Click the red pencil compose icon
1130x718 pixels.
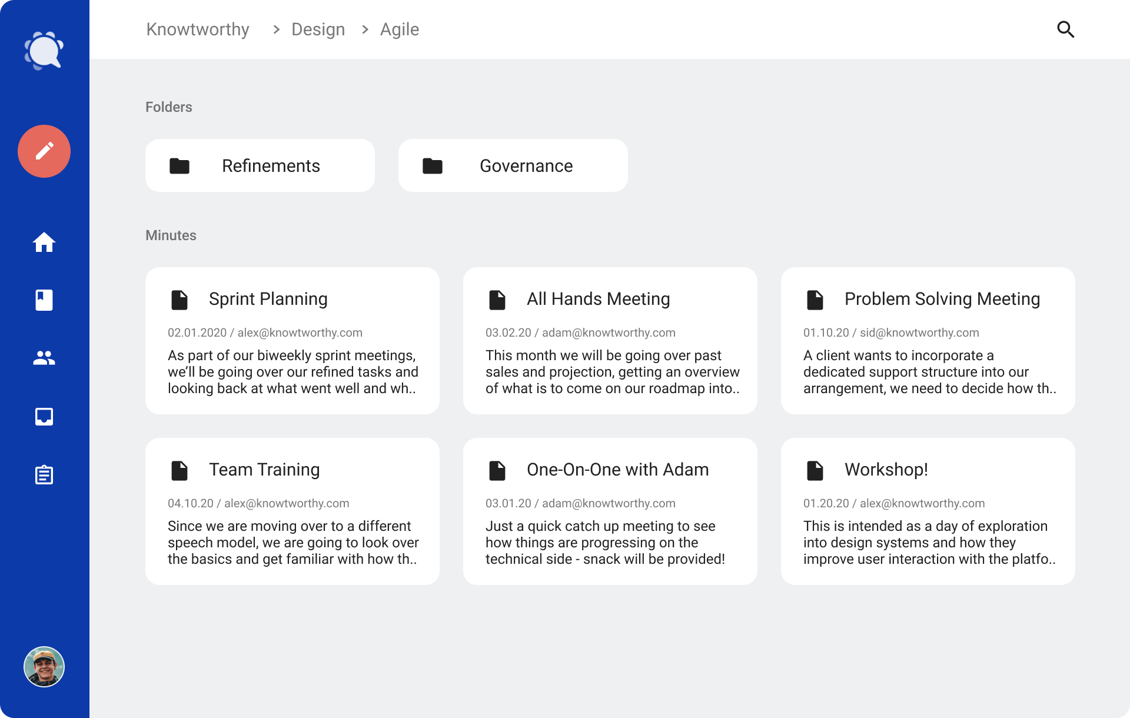pos(44,151)
